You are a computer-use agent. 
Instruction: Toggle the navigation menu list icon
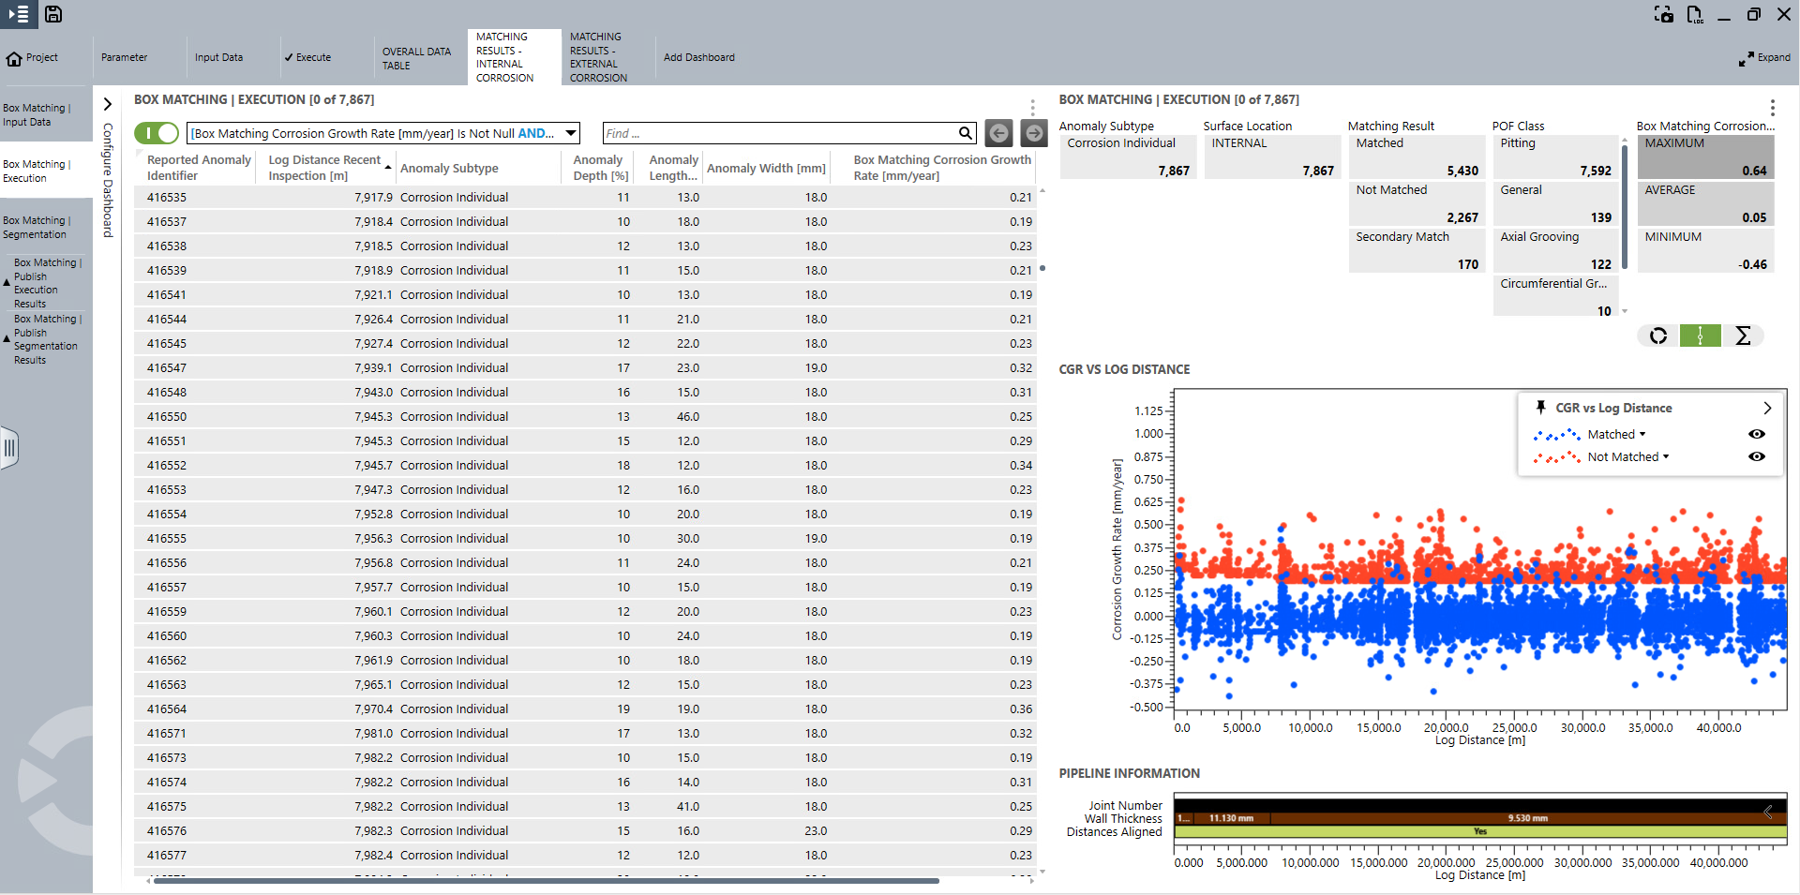pos(19,14)
